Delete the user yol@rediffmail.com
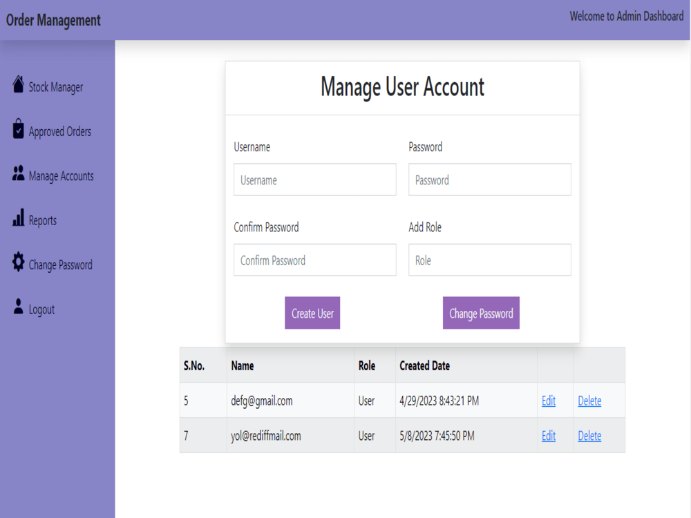Viewport: 691px width, 518px height. (x=589, y=436)
